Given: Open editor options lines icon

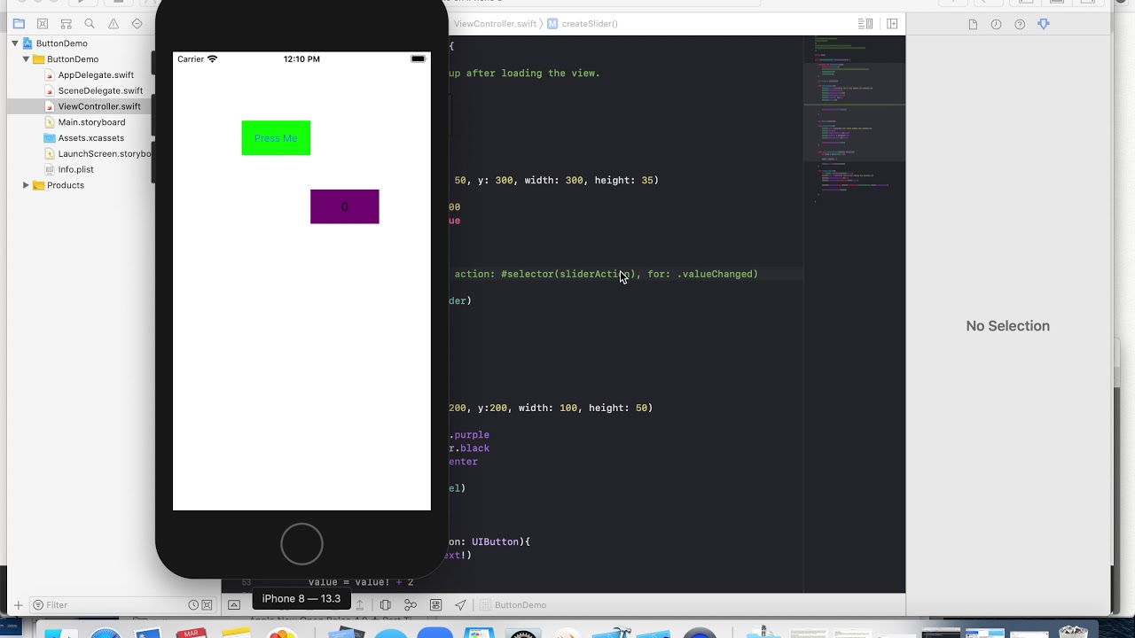Looking at the screenshot, I should click(x=864, y=24).
